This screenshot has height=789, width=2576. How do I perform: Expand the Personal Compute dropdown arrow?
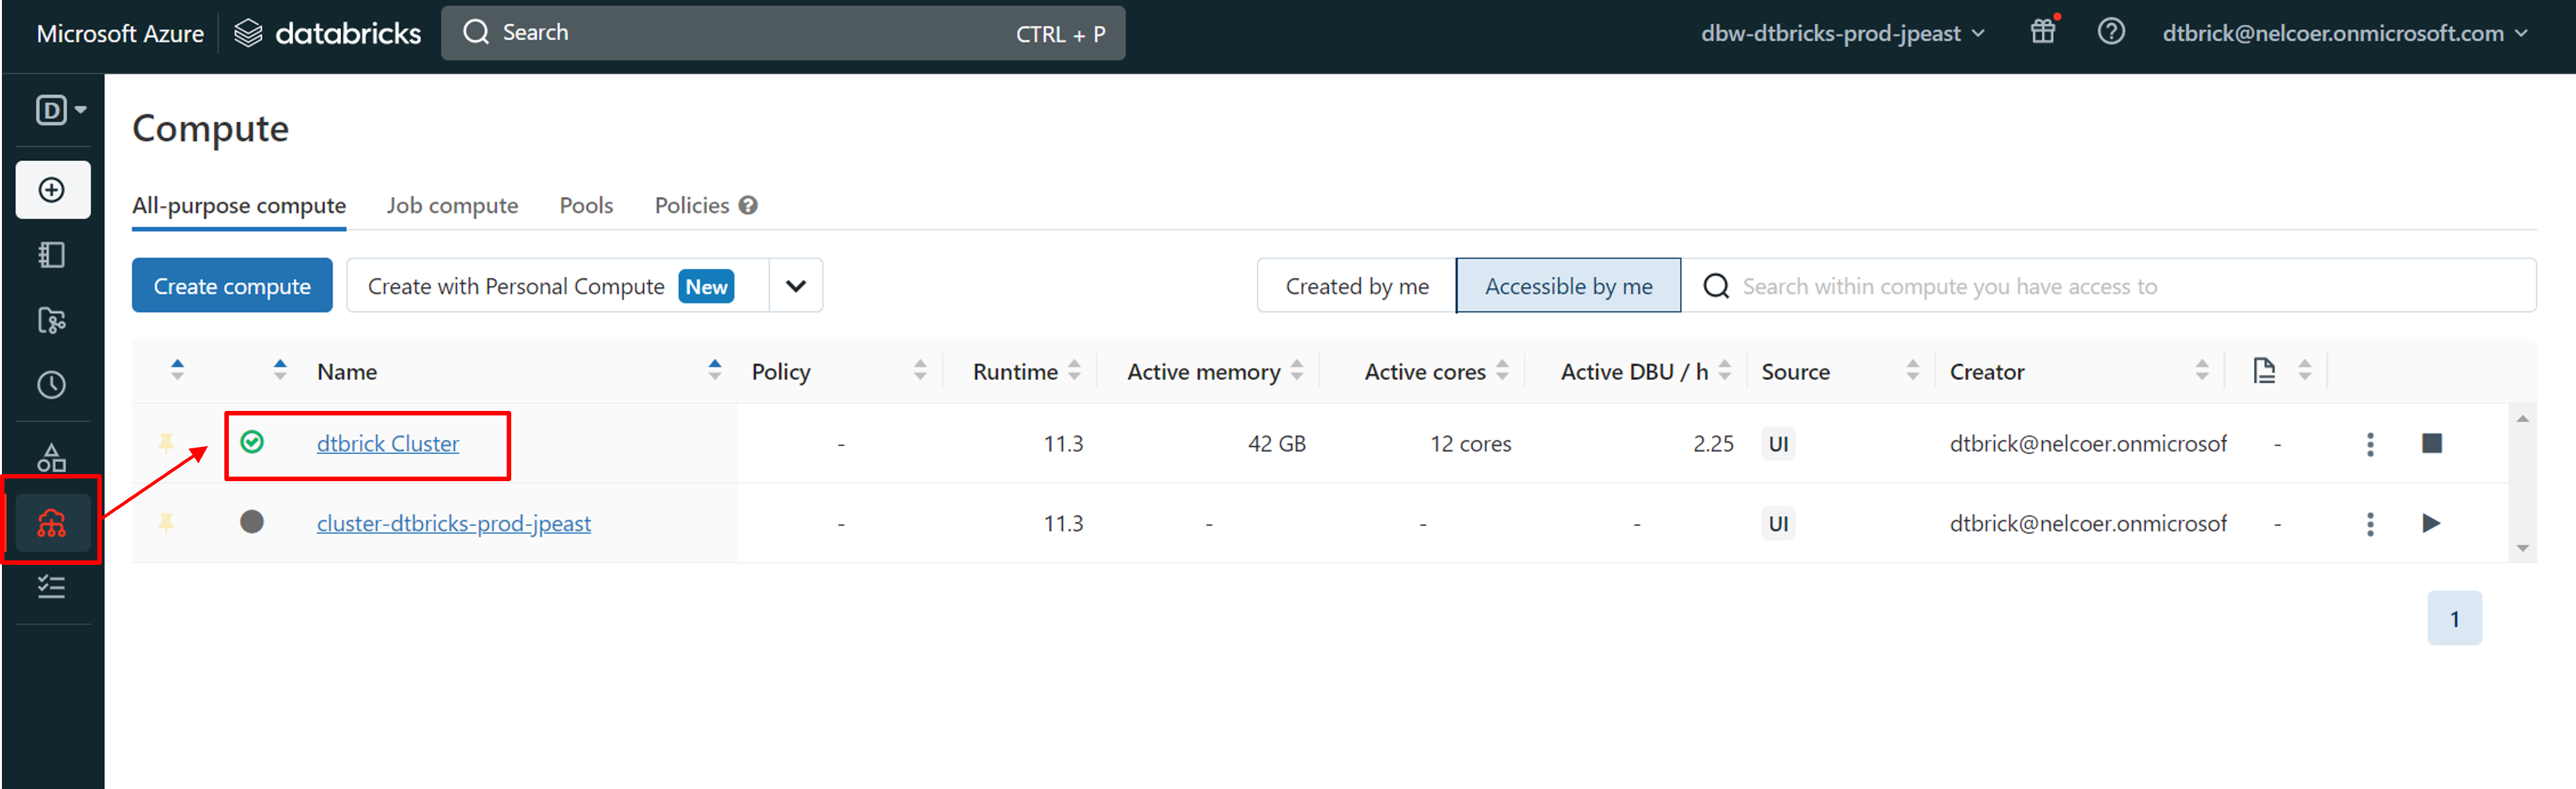click(795, 287)
